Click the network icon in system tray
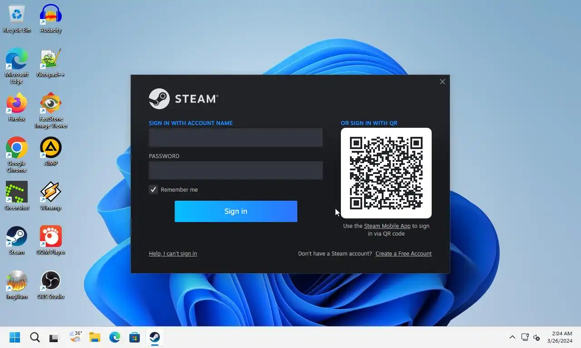 point(525,337)
